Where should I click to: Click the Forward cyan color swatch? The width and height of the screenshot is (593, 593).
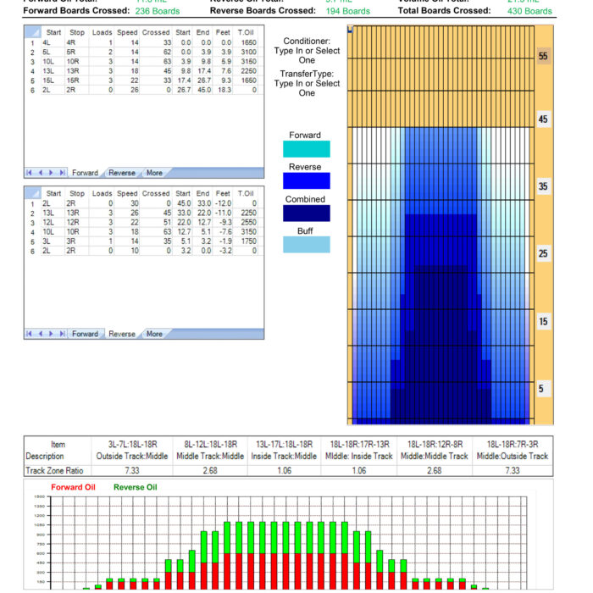(x=307, y=148)
